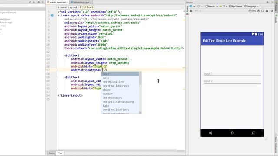
Task: Choose 'textVisiblePassword' from the autocomplete list
Action: point(120,102)
